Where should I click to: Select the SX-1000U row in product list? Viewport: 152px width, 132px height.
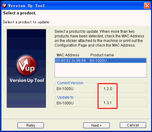(x=101, y=61)
